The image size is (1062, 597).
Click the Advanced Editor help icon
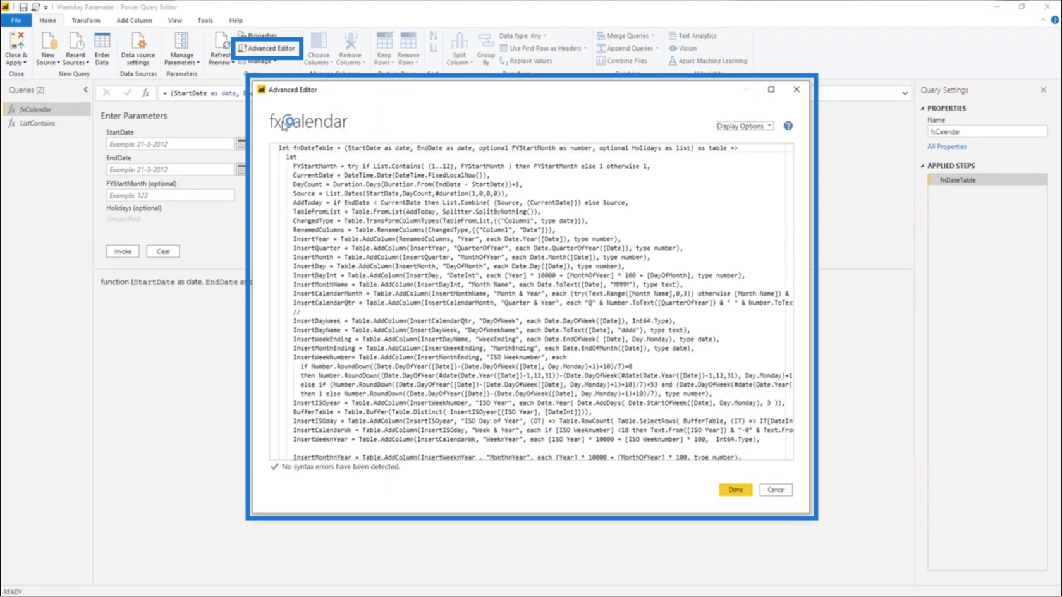tap(788, 126)
